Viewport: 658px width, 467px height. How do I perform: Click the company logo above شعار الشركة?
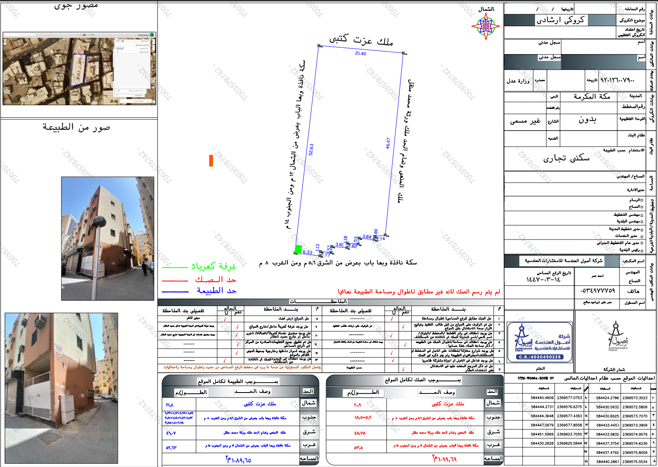click(x=617, y=336)
